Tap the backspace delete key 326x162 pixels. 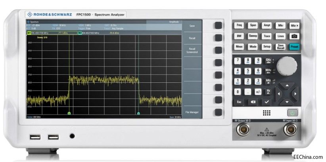253,102
